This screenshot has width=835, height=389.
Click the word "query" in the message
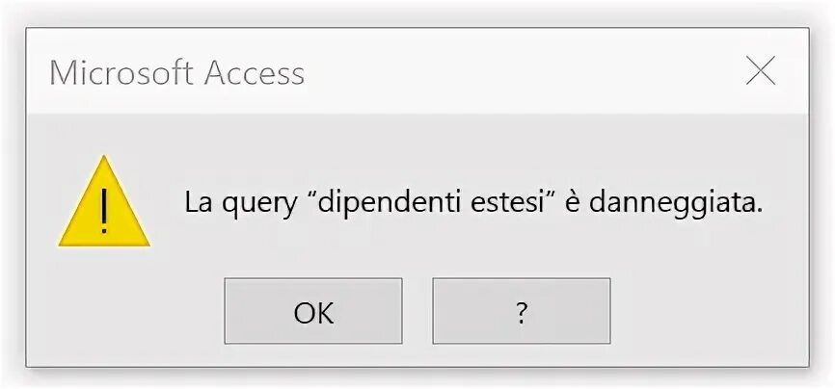pyautogui.click(x=256, y=204)
